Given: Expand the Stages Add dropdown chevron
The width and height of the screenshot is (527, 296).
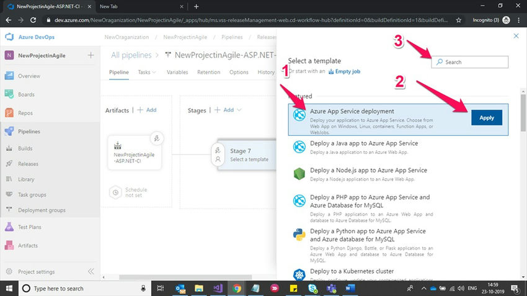Looking at the screenshot, I should click(239, 110).
